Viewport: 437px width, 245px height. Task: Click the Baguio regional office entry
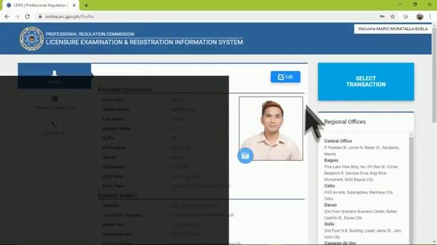coord(331,161)
